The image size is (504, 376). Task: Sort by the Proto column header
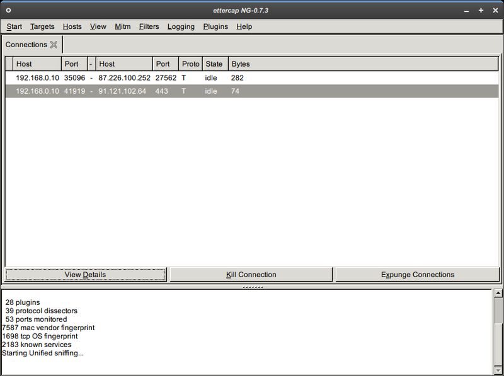pos(191,64)
